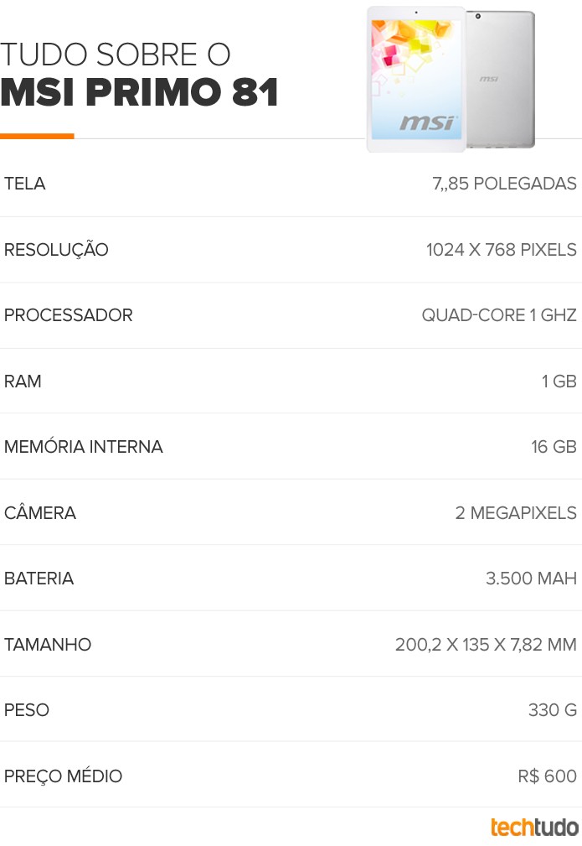Click the tablet back view image
The image size is (582, 846).
point(500,79)
